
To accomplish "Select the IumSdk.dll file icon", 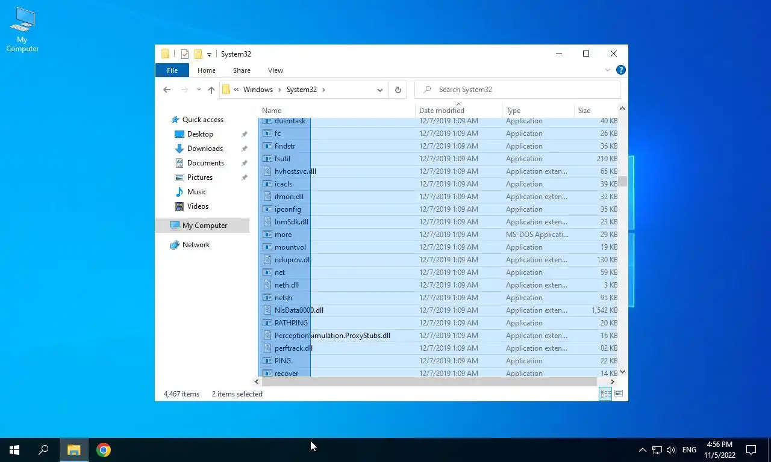I will pyautogui.click(x=269, y=222).
